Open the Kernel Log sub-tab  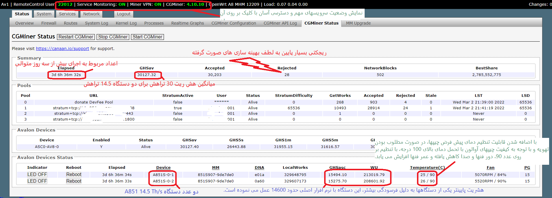(x=126, y=23)
